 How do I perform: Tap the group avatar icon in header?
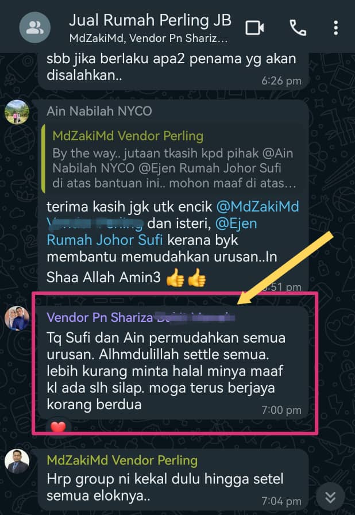pos(35,28)
